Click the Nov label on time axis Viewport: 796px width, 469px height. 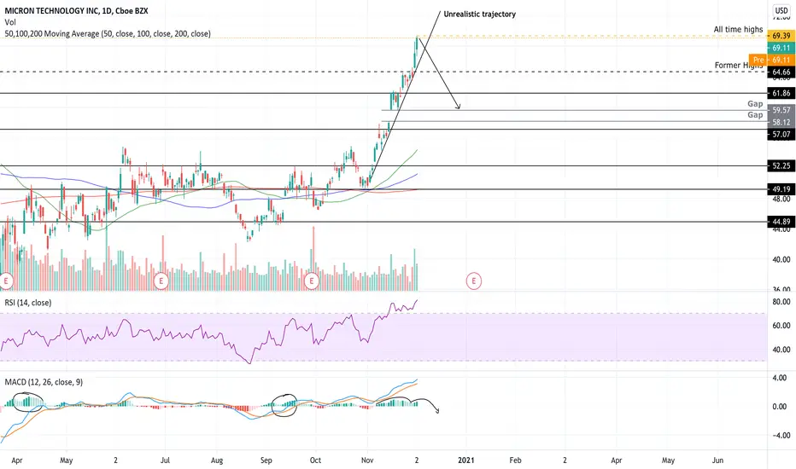(x=367, y=460)
